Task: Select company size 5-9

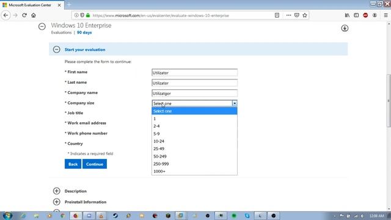Action: click(194, 134)
